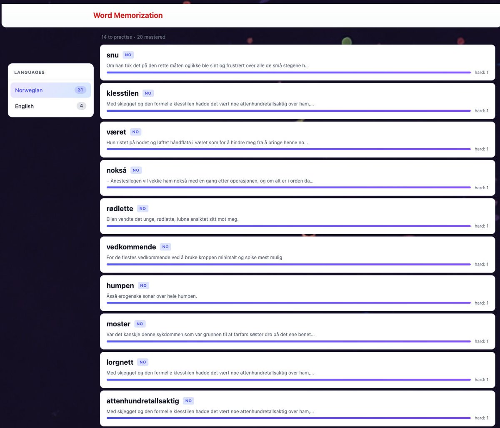This screenshot has height=428, width=500.
Task: Open the 'været' word card
Action: point(297,140)
